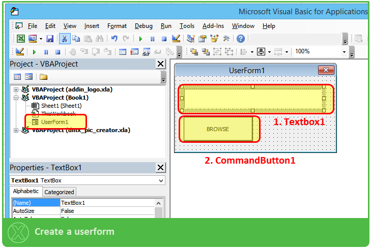The height and width of the screenshot is (249, 371).
Task: Select Sheet1 (Sheet1) in project tree
Action: coord(61,106)
